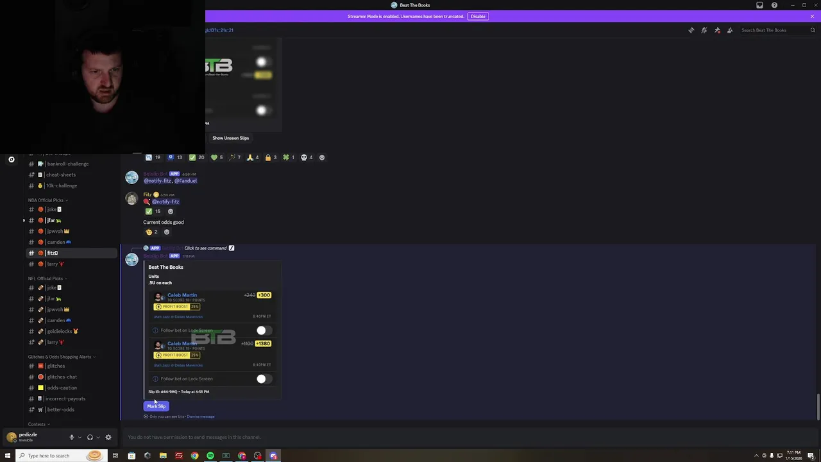
Task: Add reaction after the skull reaction row
Action: point(322,157)
